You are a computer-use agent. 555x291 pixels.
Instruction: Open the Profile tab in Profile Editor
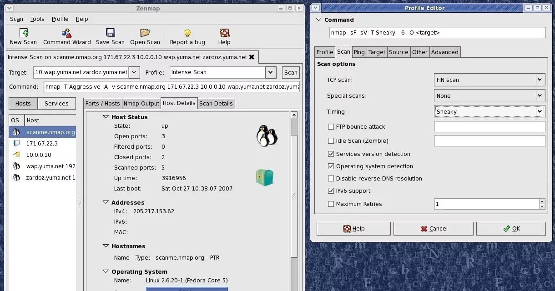coord(325,52)
